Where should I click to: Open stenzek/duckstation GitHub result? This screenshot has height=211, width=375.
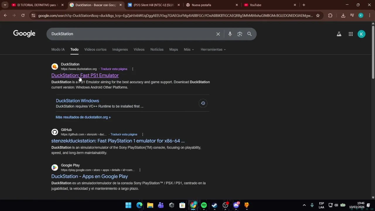[x=118, y=141]
